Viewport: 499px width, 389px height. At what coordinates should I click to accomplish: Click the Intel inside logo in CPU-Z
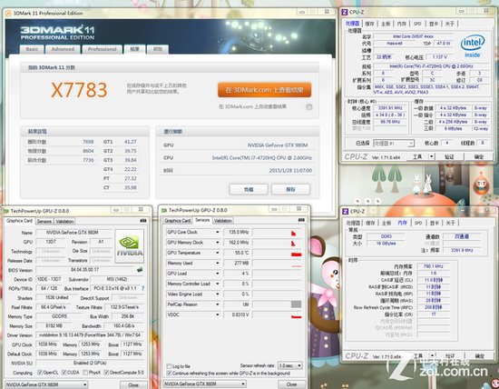click(x=473, y=45)
